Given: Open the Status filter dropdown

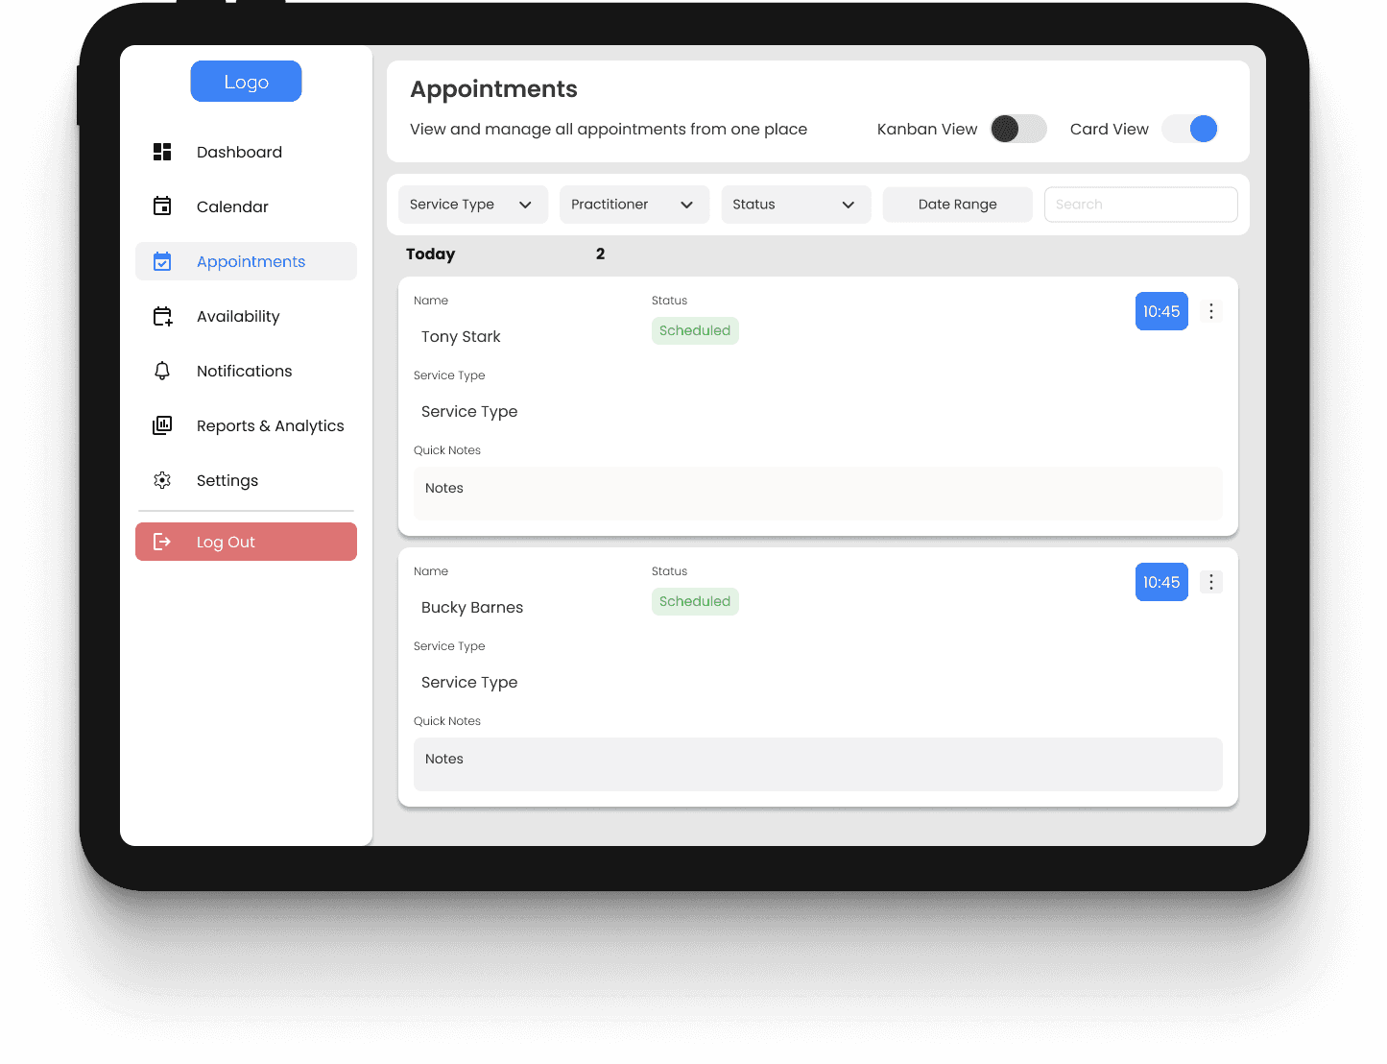Looking at the screenshot, I should click(x=796, y=204).
